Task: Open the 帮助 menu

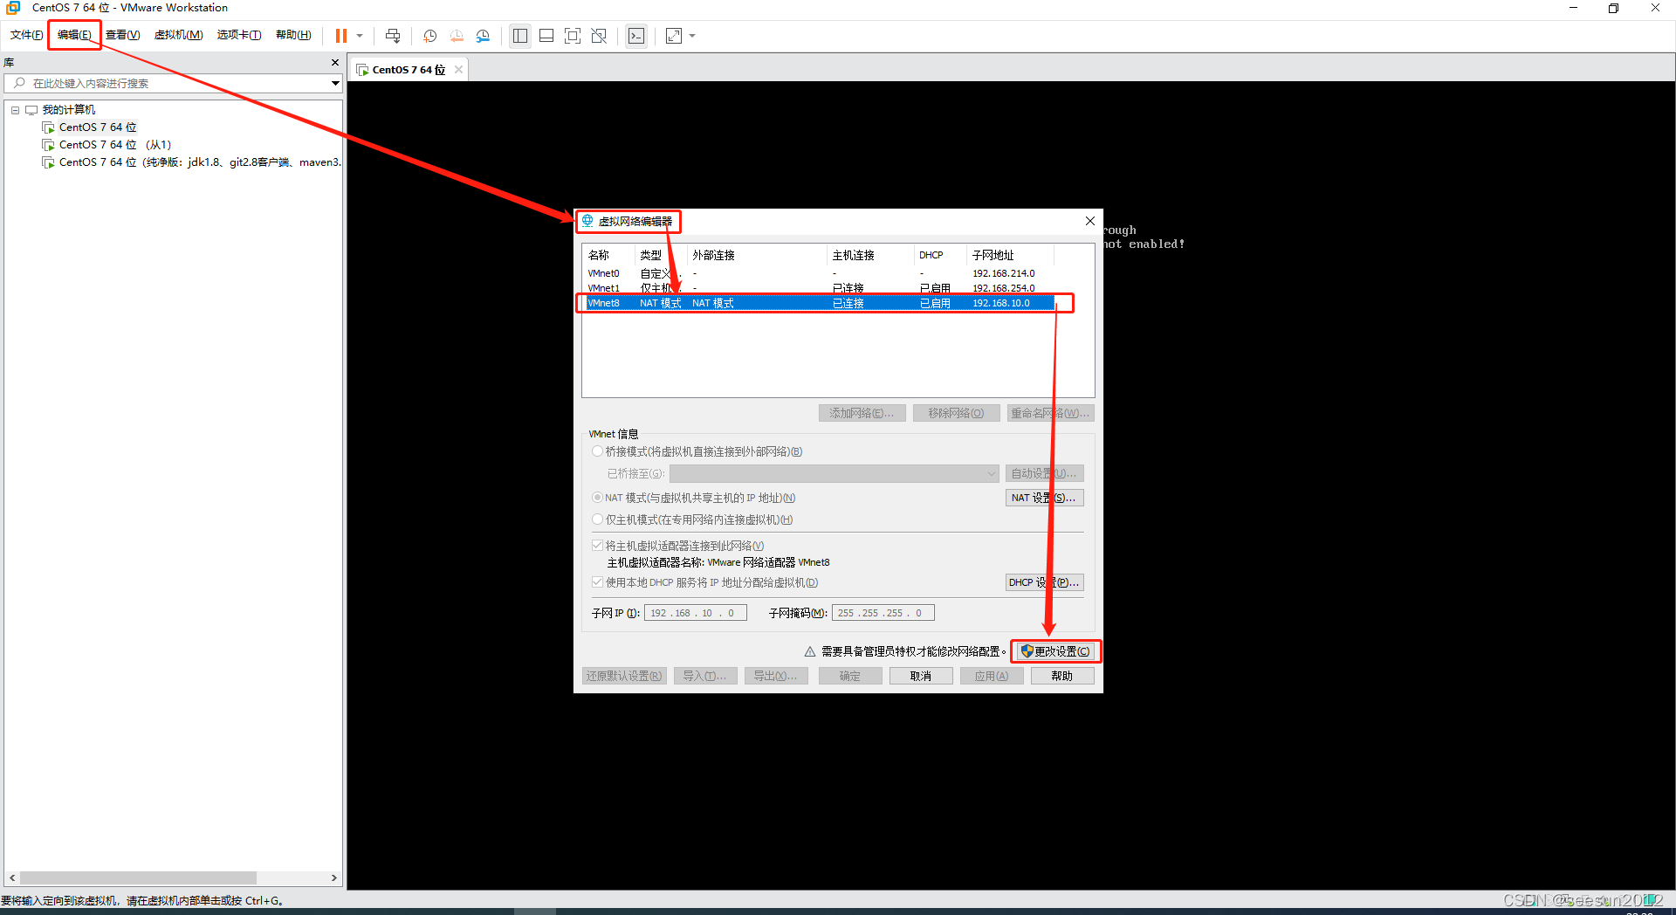Action: coord(293,35)
